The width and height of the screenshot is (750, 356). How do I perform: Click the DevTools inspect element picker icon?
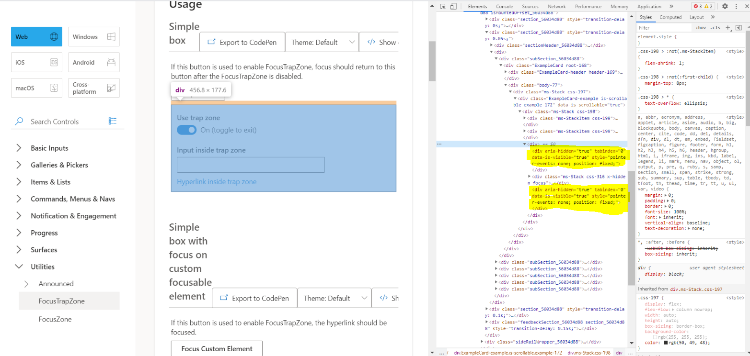443,6
